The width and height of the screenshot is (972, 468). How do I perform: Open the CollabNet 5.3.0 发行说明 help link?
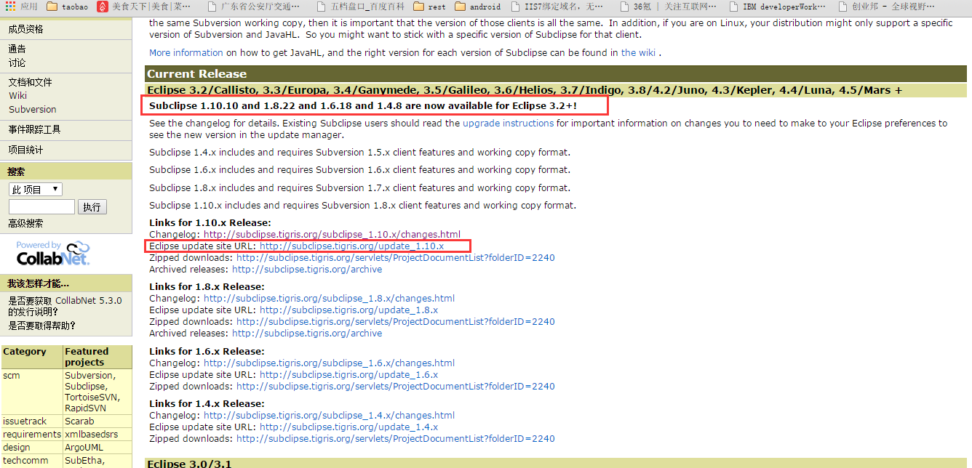pos(65,306)
